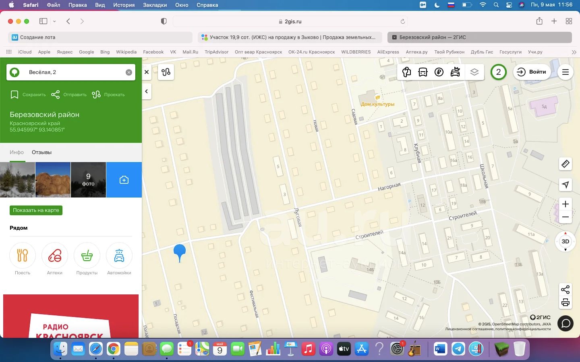Open the История menu in the menu bar
The height and width of the screenshot is (362, 580).
pyautogui.click(x=124, y=5)
